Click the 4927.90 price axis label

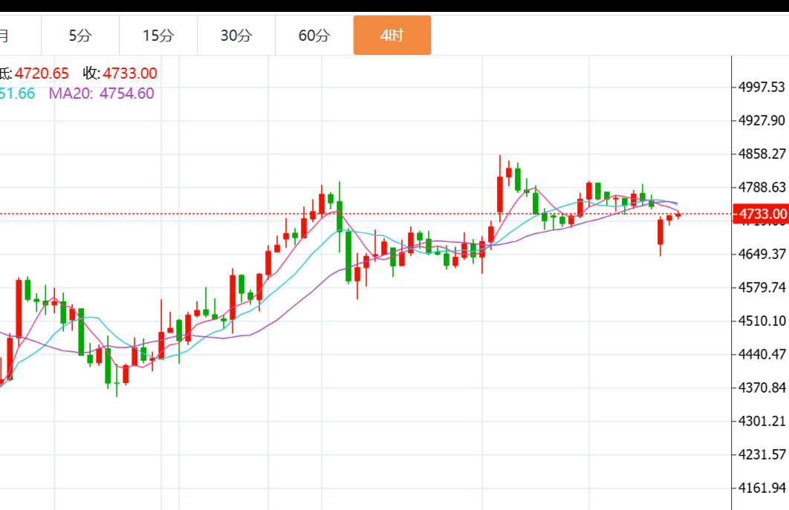click(x=762, y=120)
